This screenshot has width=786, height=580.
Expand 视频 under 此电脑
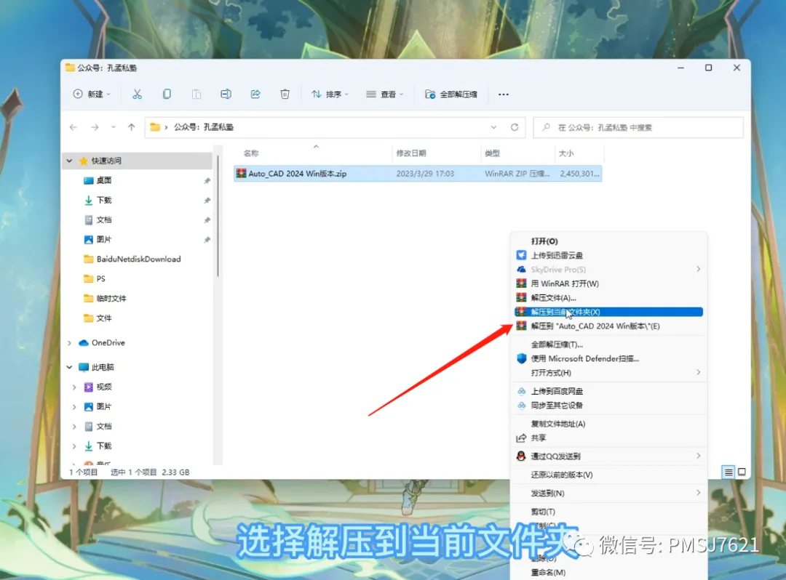pos(74,387)
